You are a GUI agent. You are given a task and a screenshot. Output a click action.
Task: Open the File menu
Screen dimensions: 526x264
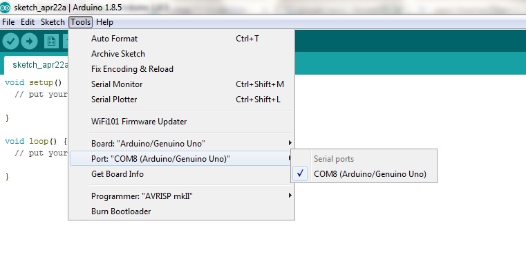point(8,22)
